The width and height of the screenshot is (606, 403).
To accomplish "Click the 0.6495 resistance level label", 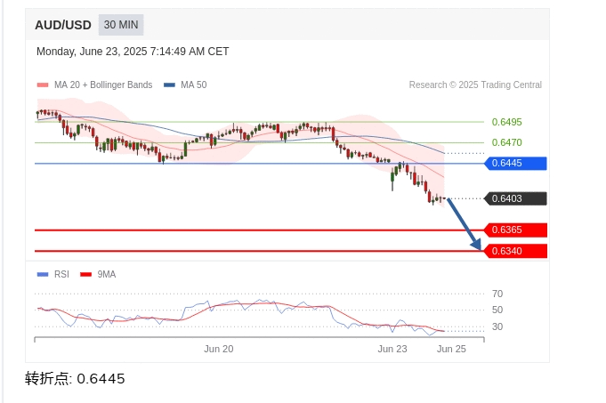I will [506, 122].
